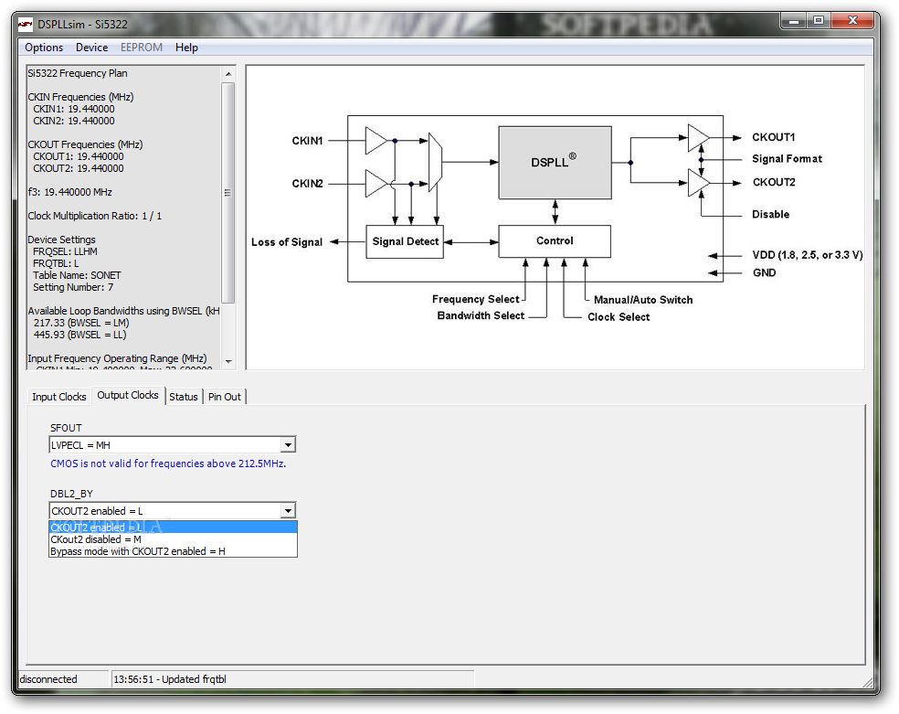Open the Device menu
The image size is (899, 714).
pyautogui.click(x=91, y=48)
